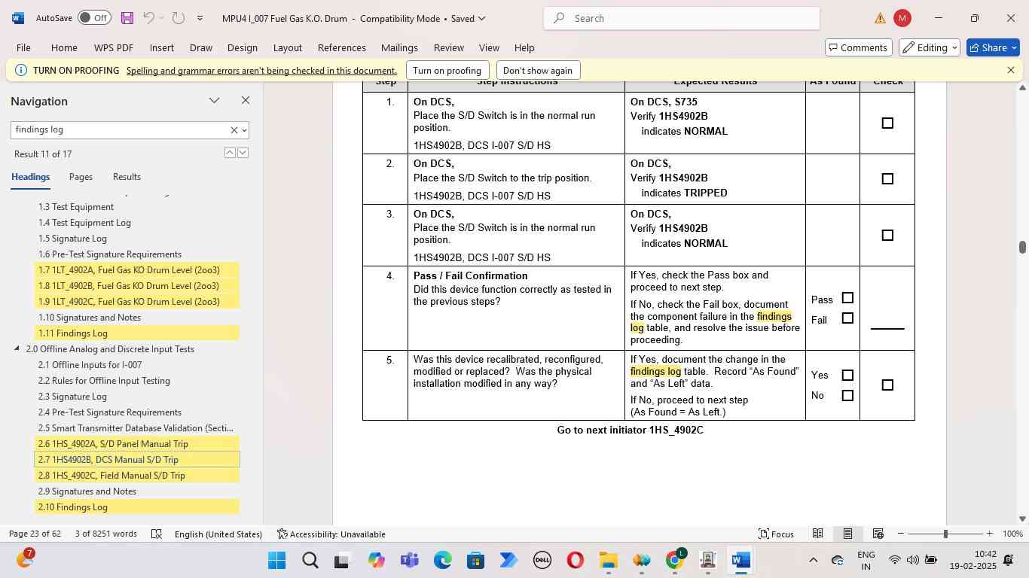Screen dimensions: 1029x578
Task: Switch to the Insert tab
Action: tap(161, 47)
